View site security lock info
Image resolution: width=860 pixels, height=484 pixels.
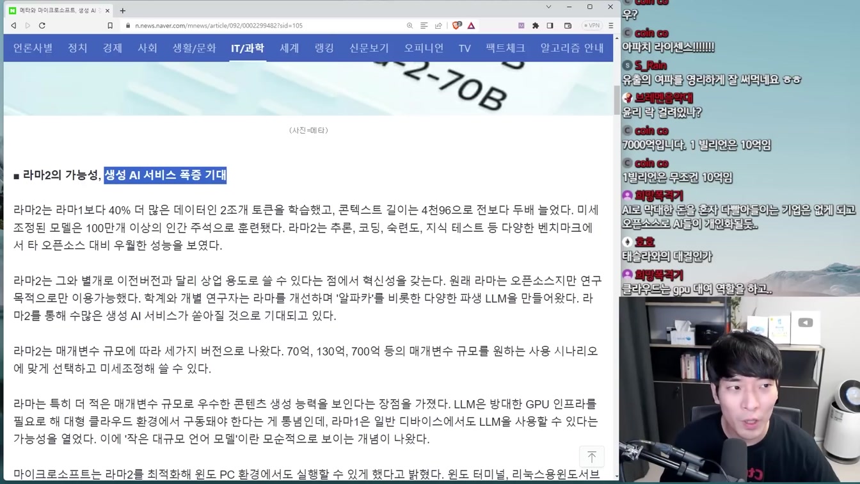[x=128, y=26]
